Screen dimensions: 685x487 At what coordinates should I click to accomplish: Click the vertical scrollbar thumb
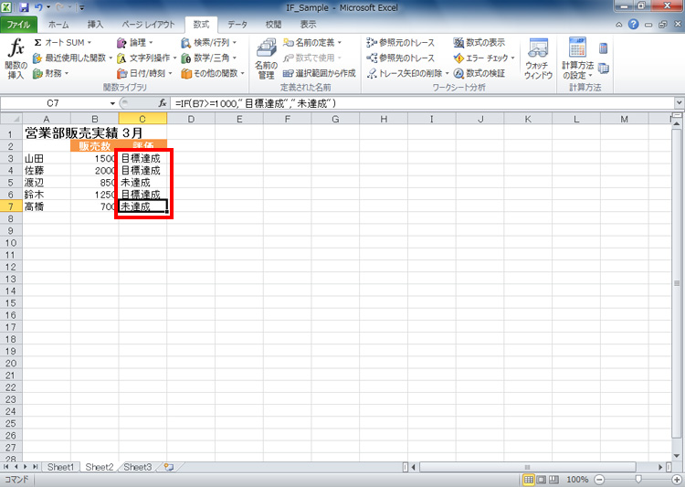pyautogui.click(x=677, y=283)
